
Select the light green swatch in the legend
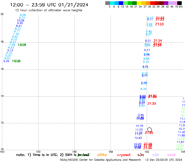126,3
